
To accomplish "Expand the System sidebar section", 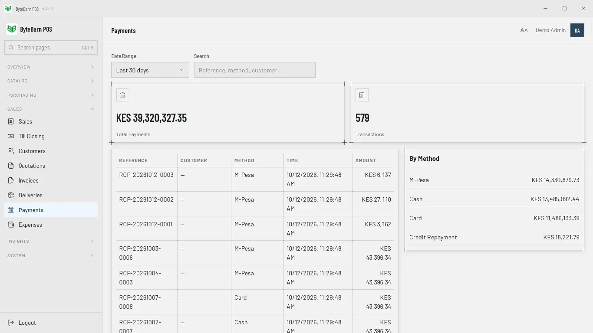I will pos(51,256).
